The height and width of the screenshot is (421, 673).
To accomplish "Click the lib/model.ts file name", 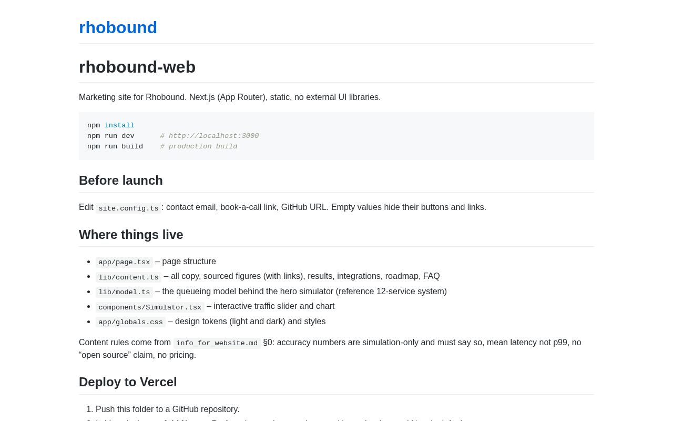I will pyautogui.click(x=124, y=292).
